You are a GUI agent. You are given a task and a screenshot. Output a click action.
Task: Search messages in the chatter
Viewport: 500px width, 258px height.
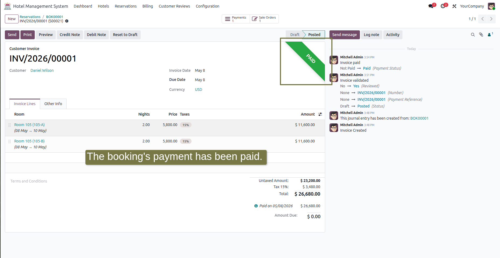(x=473, y=35)
